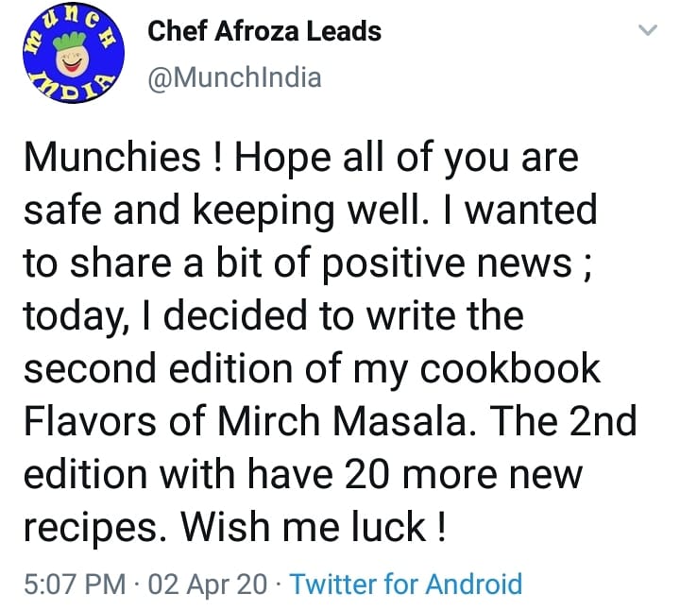The width and height of the screenshot is (680, 610).
Task: Tap the yellow INDIA lettering on the logo
Action: click(x=73, y=87)
